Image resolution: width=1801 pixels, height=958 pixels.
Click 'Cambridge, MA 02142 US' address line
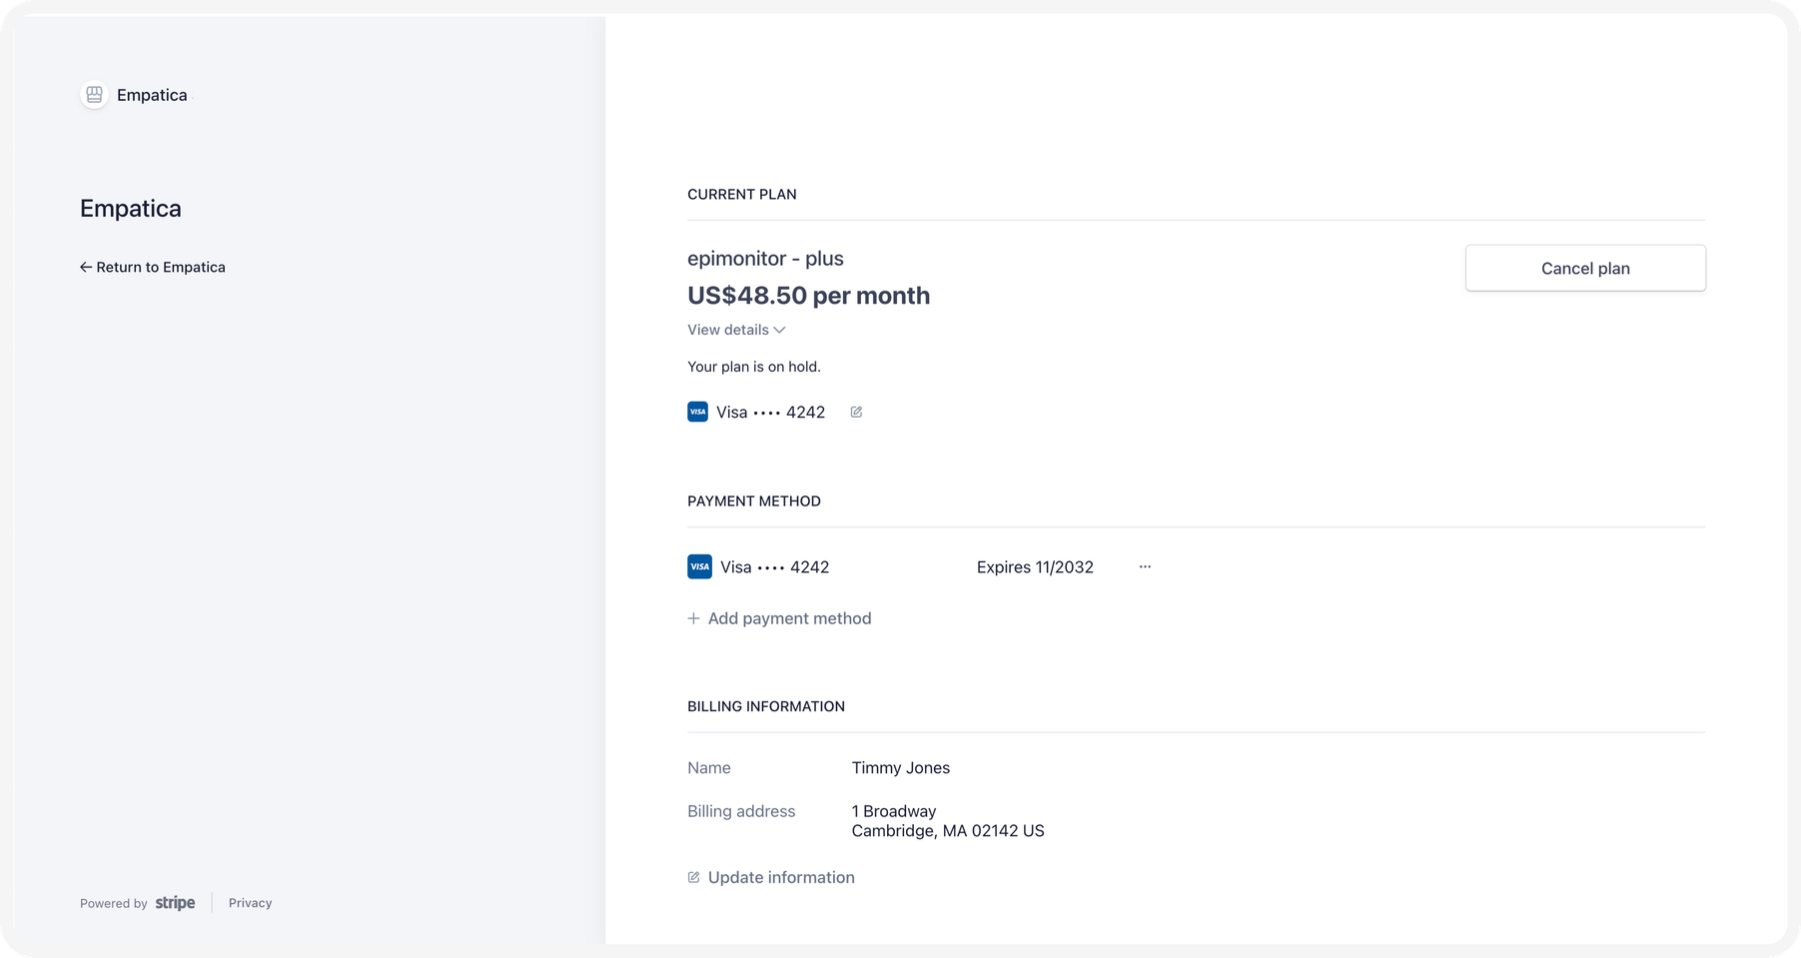coord(948,831)
